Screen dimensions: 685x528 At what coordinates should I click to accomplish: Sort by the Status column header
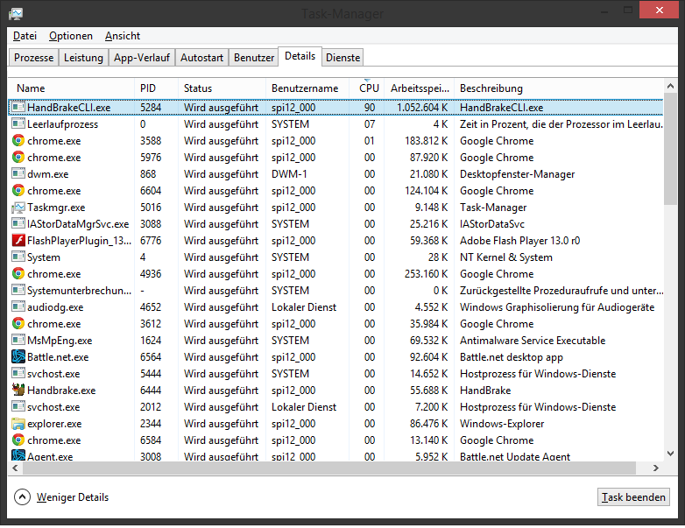pos(222,88)
